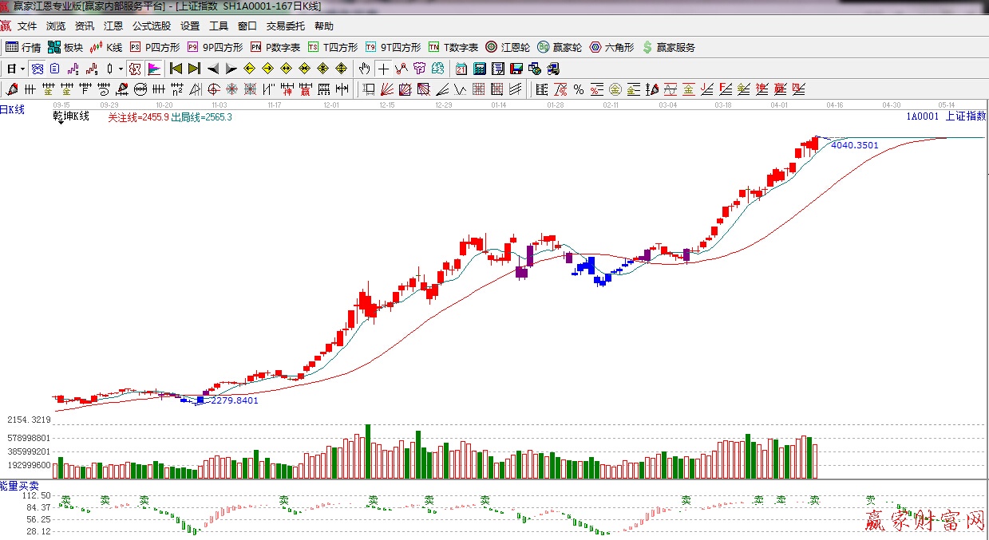
Task: Jump to first bar with skip-start arrow
Action: 176,69
